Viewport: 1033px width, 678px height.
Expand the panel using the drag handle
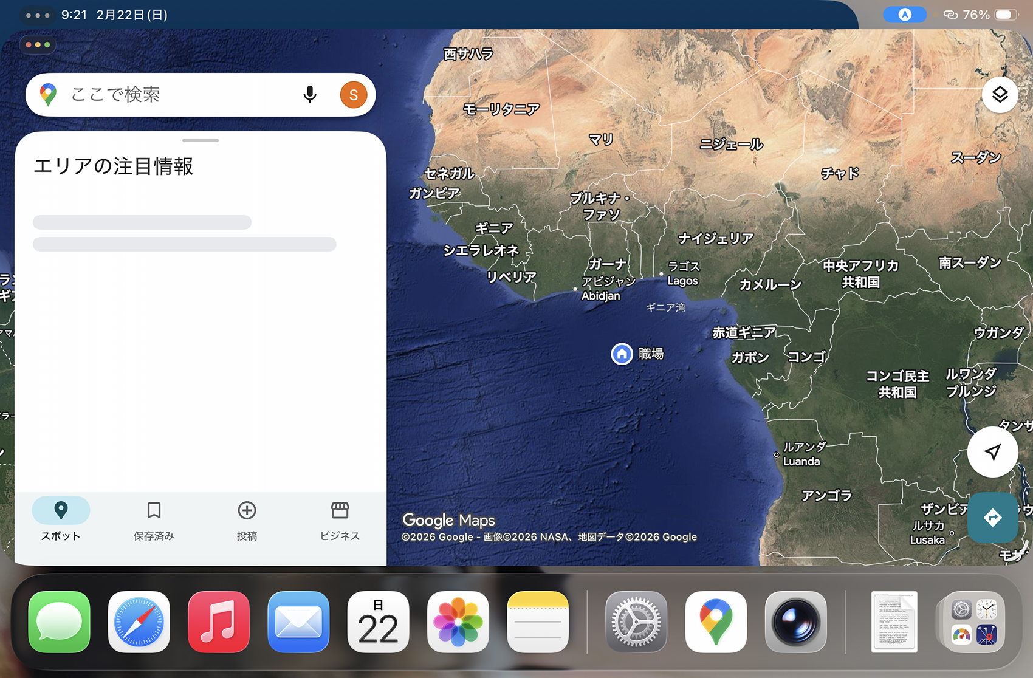(201, 140)
